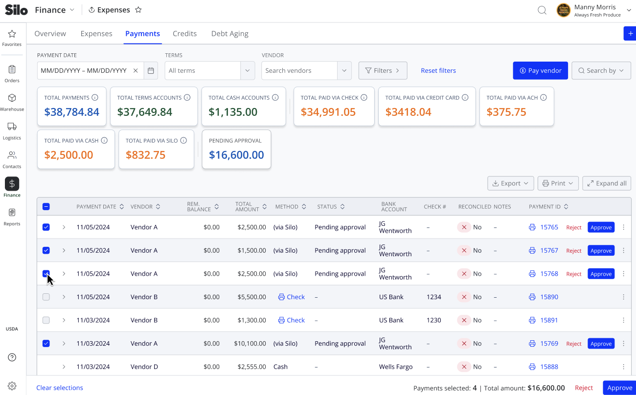Uncheck the Vendor A $1,500.00 payment row
Viewport: 636px width, 395px height.
pos(46,250)
